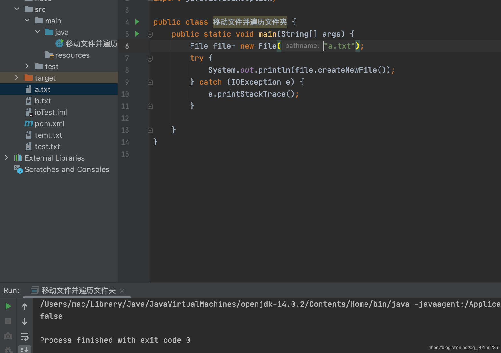Click 'Process finished with exit code 0' text
This screenshot has height=353, width=501.
click(x=115, y=340)
